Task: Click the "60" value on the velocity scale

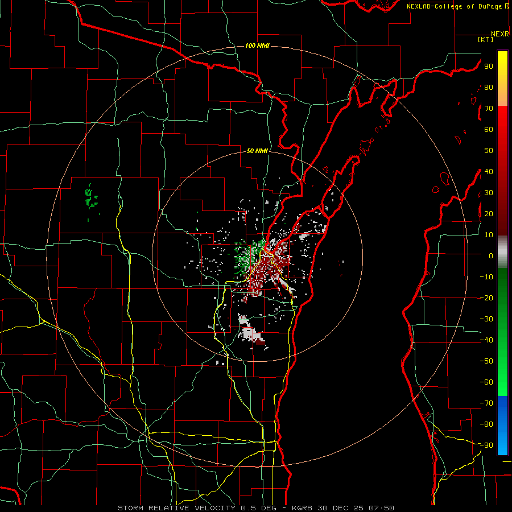Action: click(x=489, y=129)
